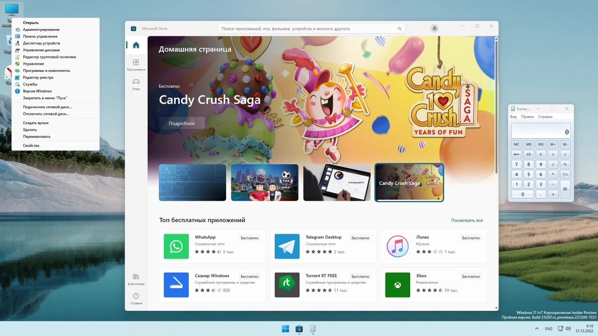Click the clock and date in taskbar

click(585, 329)
